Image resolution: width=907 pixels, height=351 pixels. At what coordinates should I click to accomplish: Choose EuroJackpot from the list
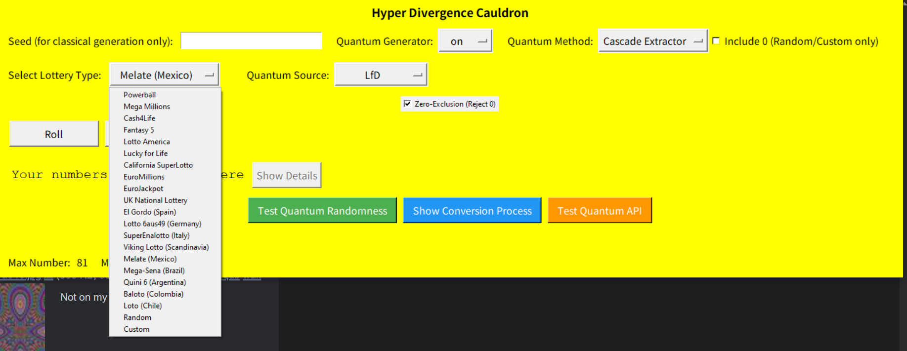point(165,189)
